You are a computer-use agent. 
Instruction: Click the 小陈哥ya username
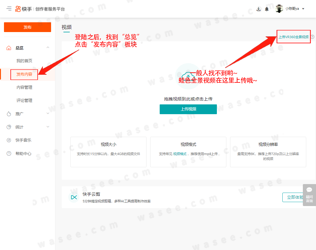tap(292, 9)
